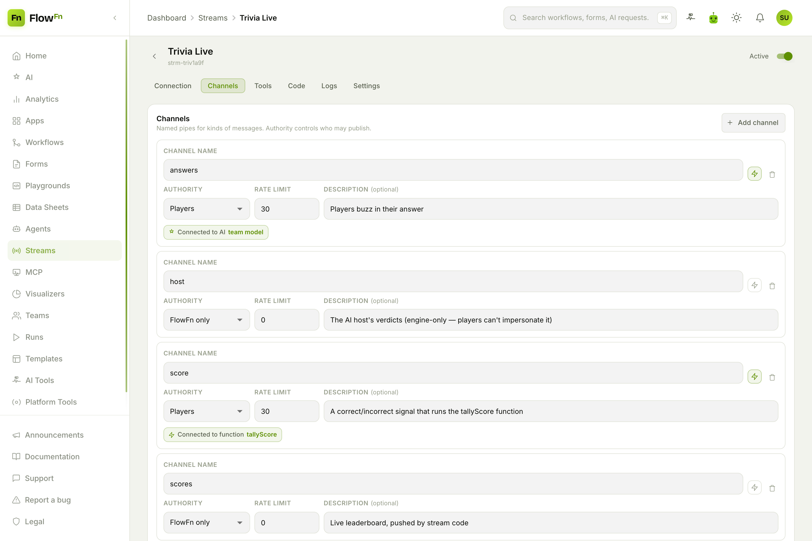812x541 pixels.
Task: Delete the scores channel
Action: (x=772, y=488)
